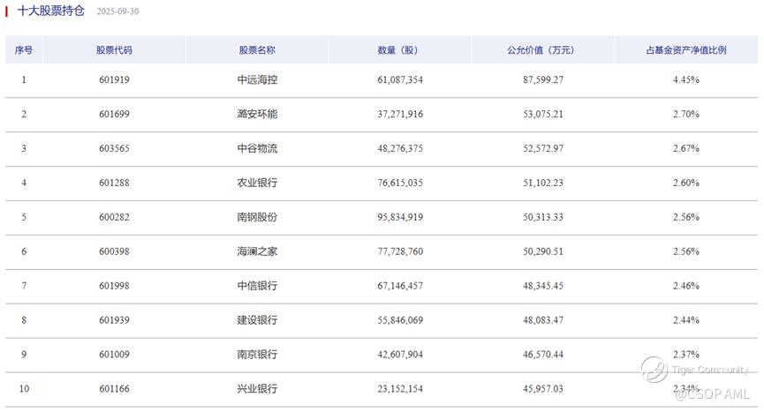Click quantity 42,607,904
Image resolution: width=764 pixels, height=412 pixels.
tap(399, 355)
